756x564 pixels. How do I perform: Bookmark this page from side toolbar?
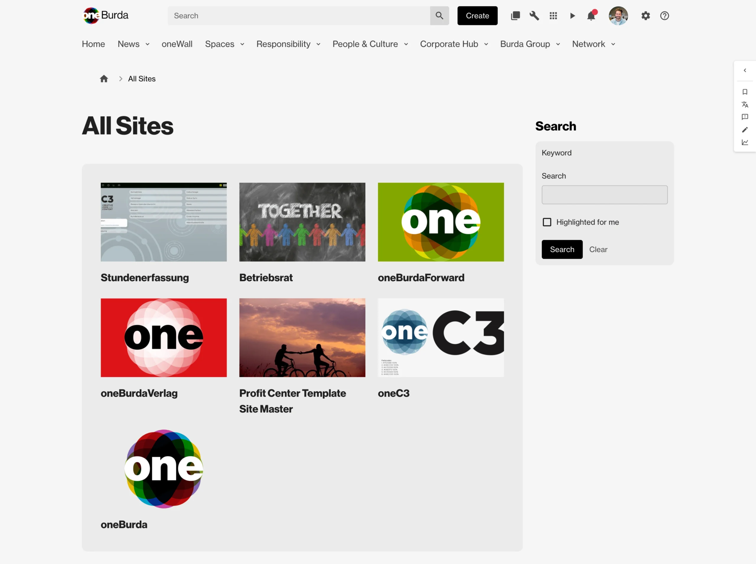coord(745,92)
